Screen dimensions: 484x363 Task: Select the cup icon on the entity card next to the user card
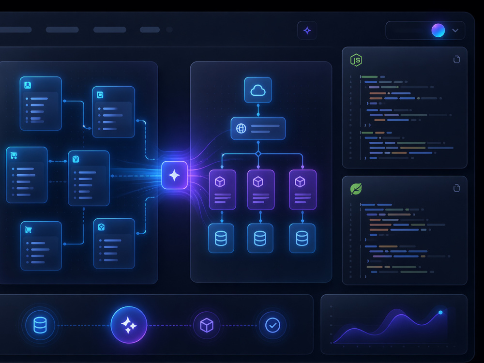pos(100,95)
